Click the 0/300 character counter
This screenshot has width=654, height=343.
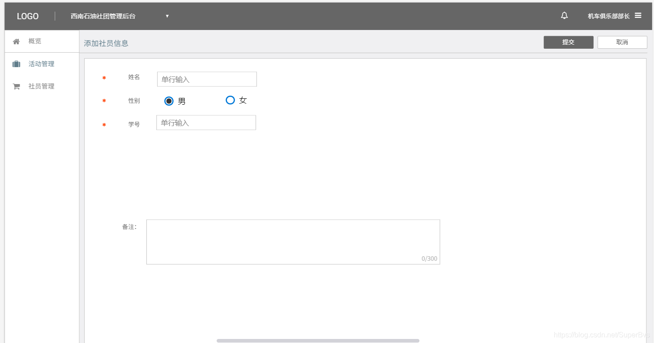pyautogui.click(x=429, y=258)
